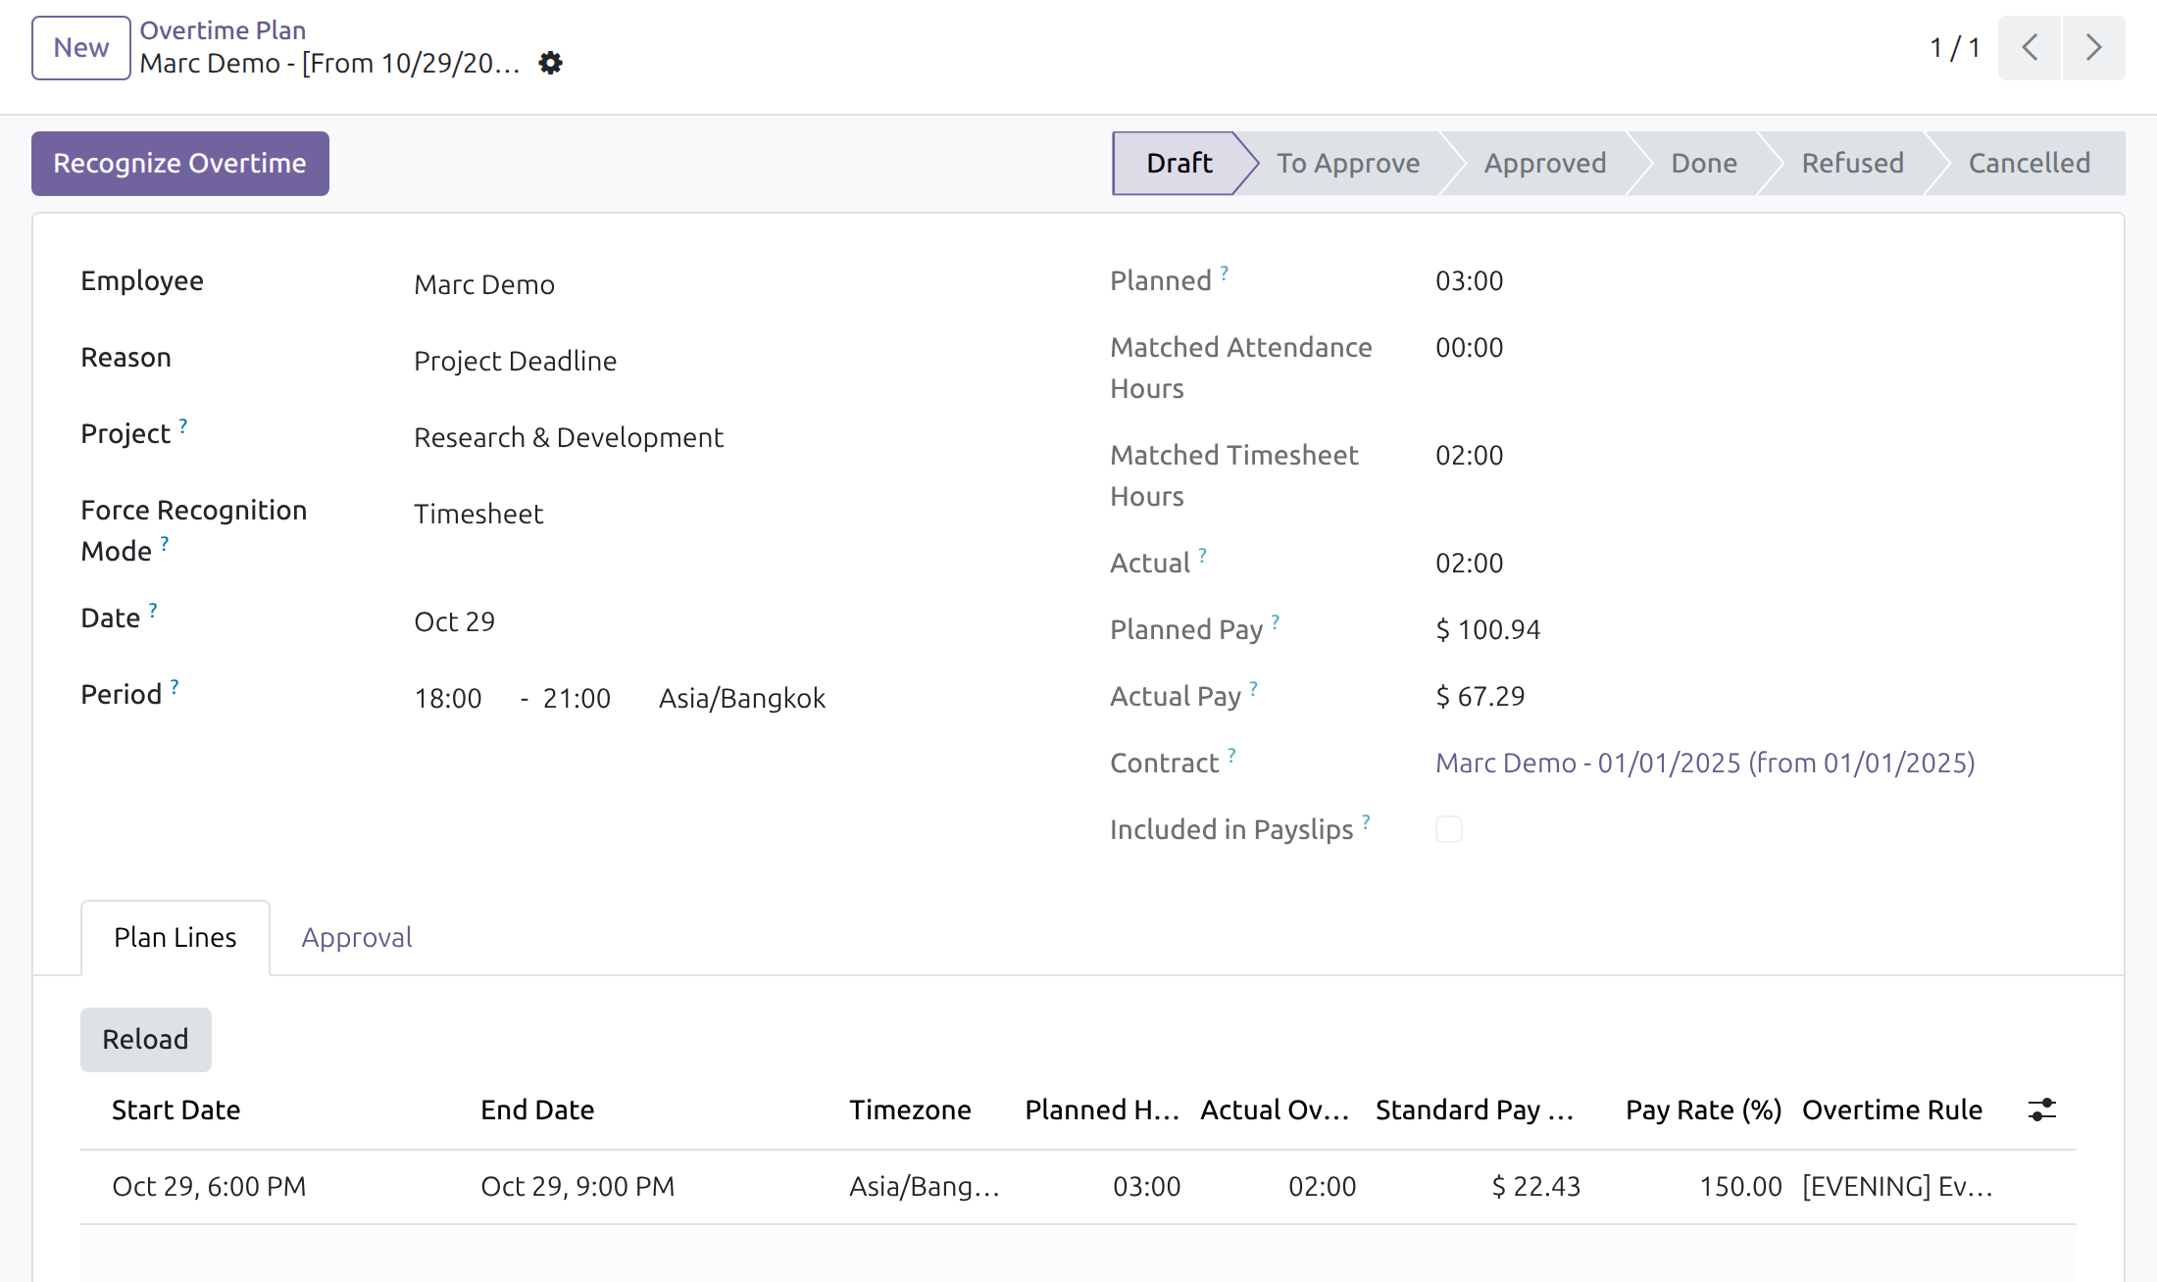Show help tooltip for Period
2157x1282 pixels.
[x=175, y=686]
